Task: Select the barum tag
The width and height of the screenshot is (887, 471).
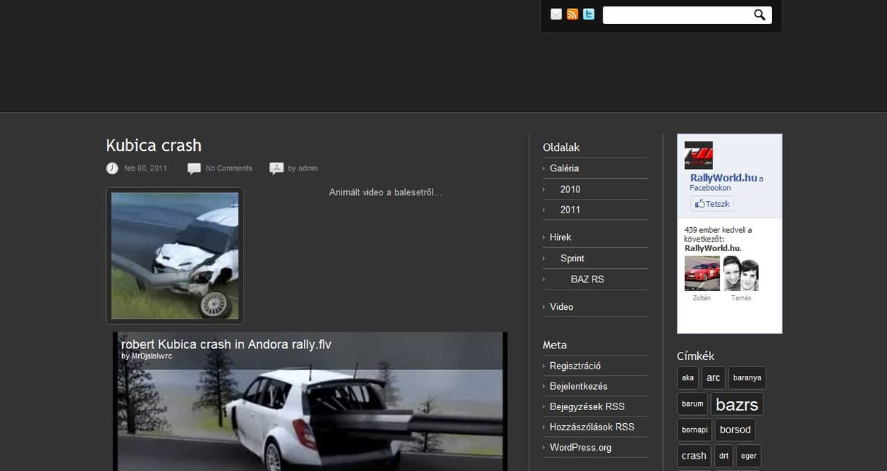Action: (692, 404)
